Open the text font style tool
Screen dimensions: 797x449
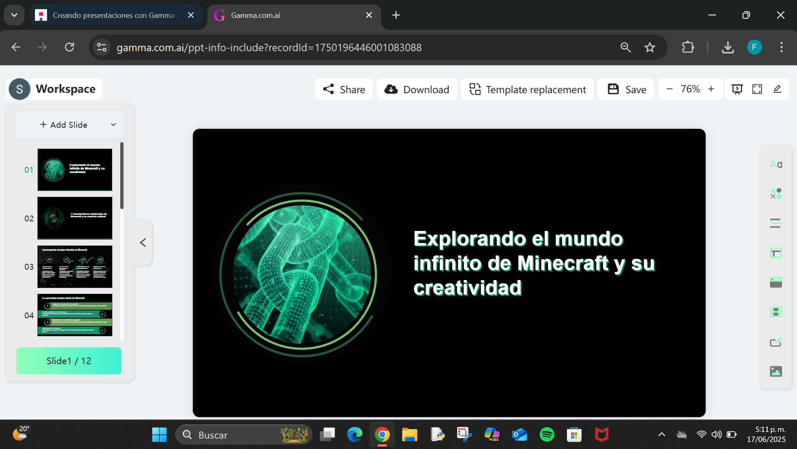pos(776,164)
